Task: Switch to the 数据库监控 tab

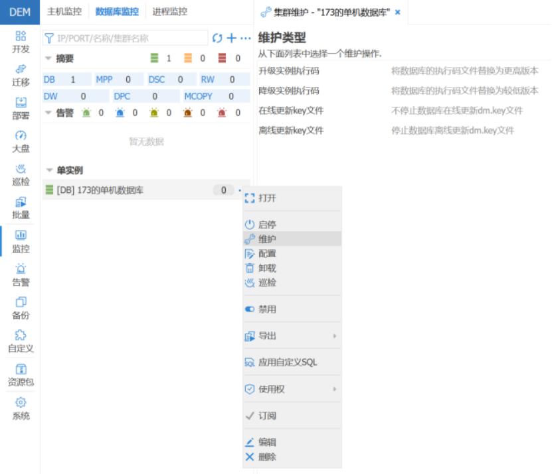Action: coord(117,11)
